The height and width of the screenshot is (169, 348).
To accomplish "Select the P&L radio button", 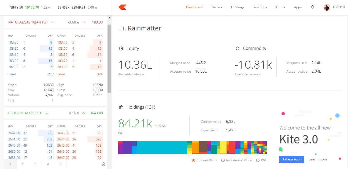I will [x=258, y=160].
